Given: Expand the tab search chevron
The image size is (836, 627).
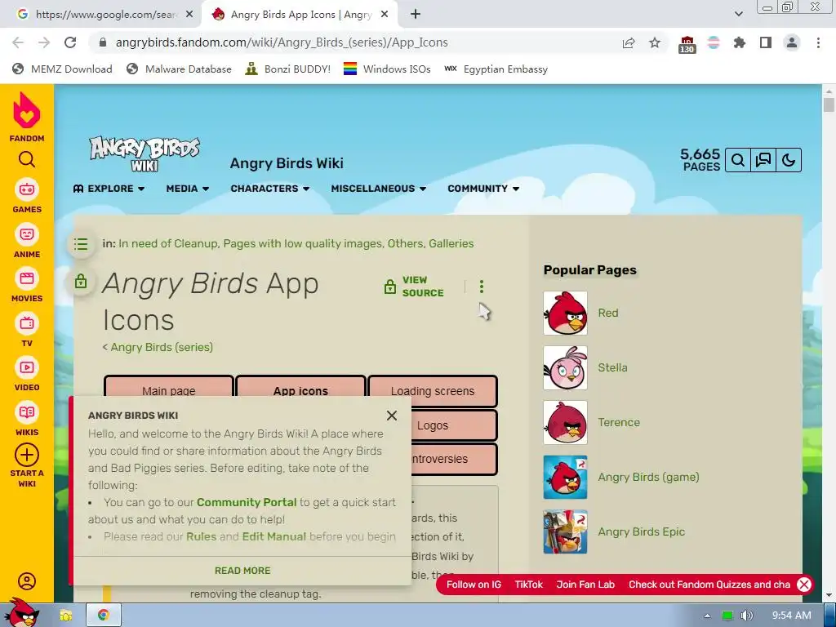Looking at the screenshot, I should pos(738,15).
